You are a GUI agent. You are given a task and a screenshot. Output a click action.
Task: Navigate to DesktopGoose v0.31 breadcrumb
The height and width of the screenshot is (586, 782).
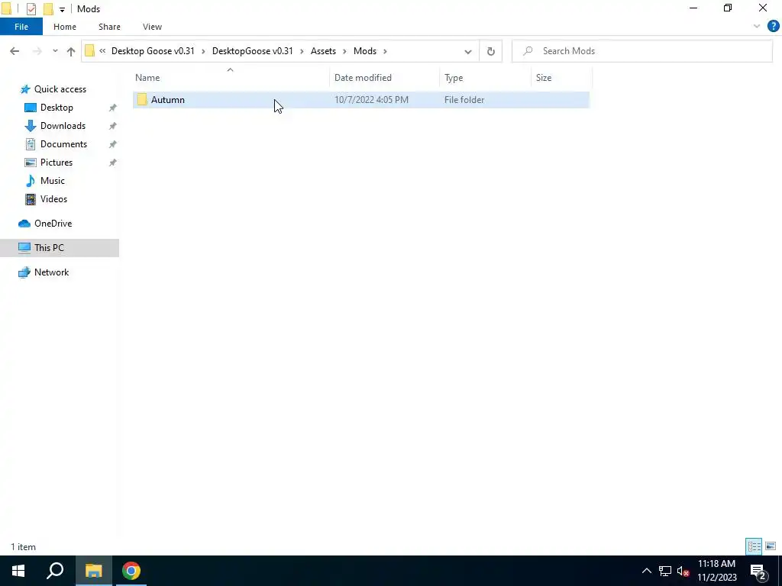click(x=252, y=51)
